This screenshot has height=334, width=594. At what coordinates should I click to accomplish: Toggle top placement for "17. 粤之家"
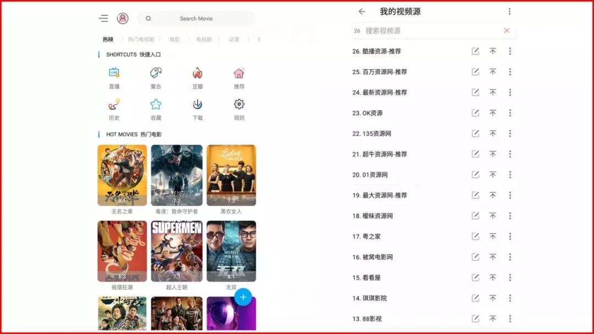(x=493, y=236)
